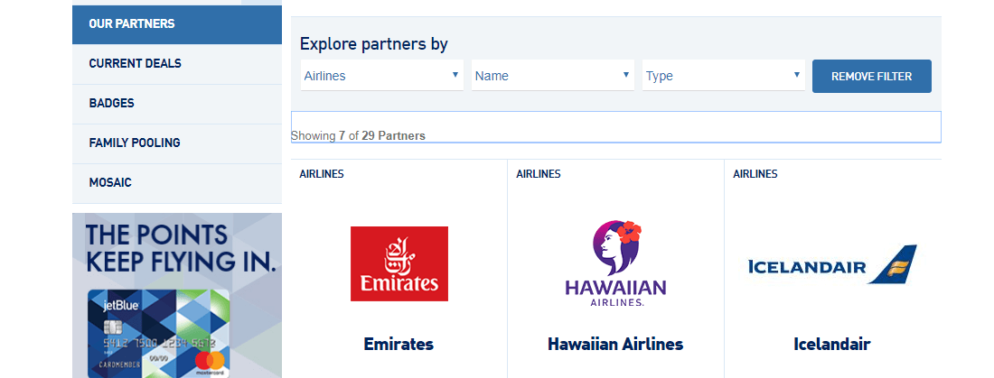
Task: Click the Mastercard logo on the card
Action: click(210, 362)
